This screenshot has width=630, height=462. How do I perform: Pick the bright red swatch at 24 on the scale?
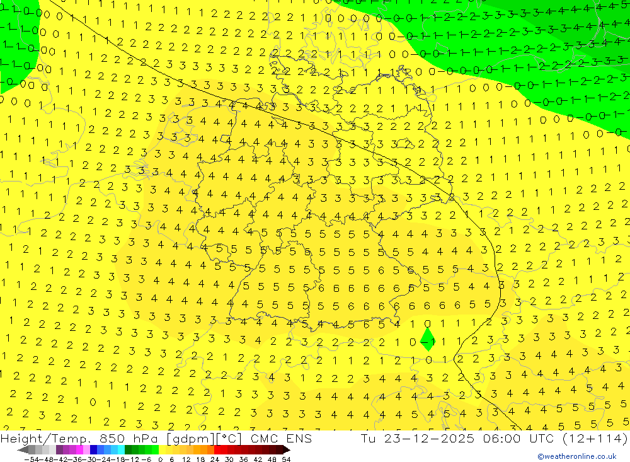217,449
